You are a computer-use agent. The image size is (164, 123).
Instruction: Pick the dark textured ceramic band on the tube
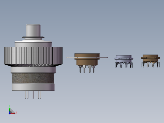(x=33, y=79)
